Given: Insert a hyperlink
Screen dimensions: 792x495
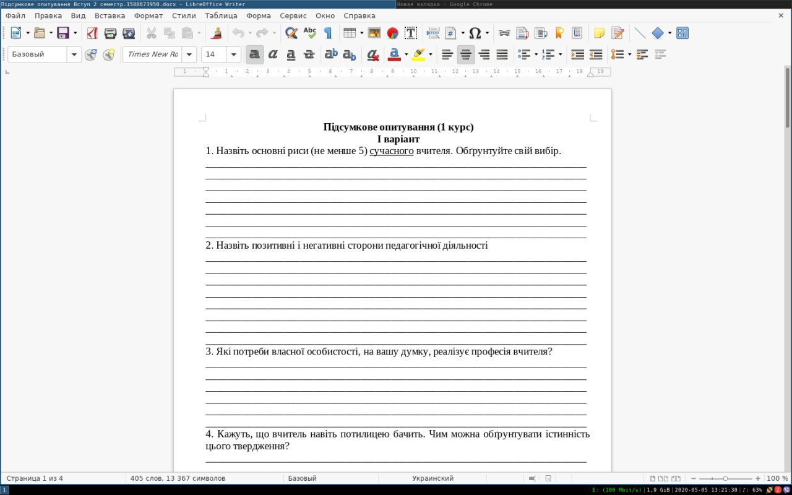Looking at the screenshot, I should coord(504,33).
